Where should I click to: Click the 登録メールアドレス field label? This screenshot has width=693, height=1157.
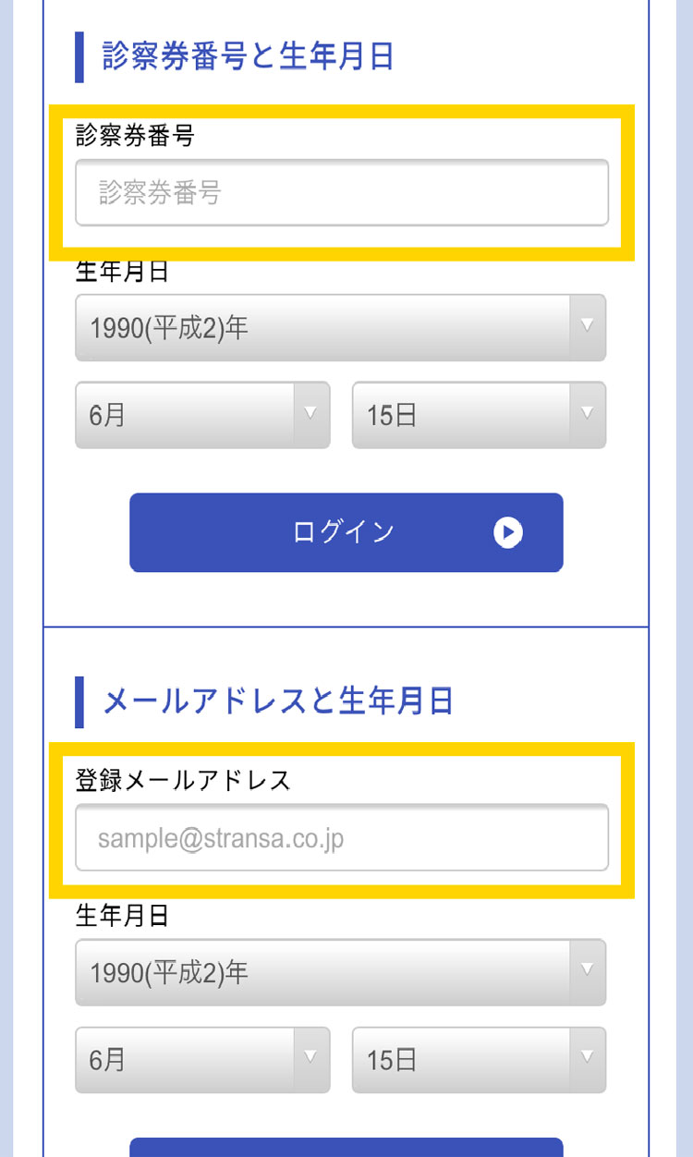click(x=183, y=781)
